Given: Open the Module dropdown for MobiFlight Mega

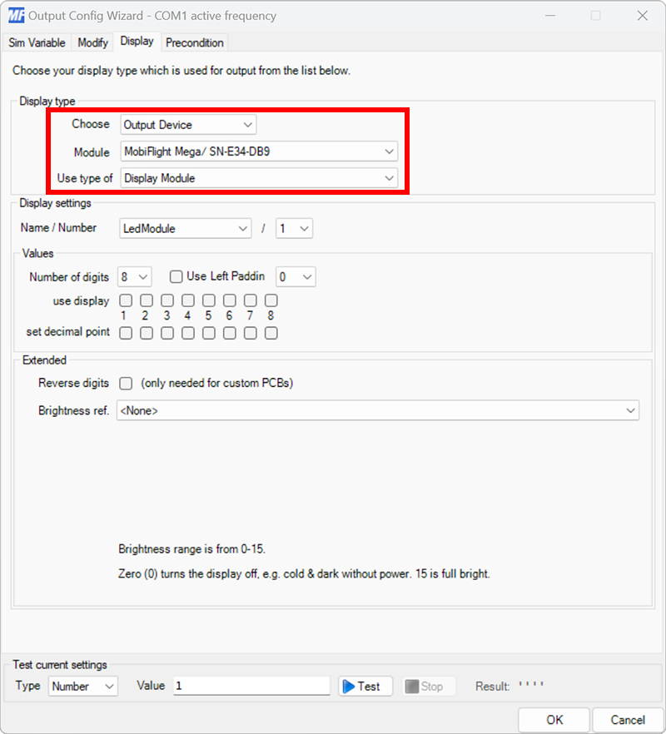Looking at the screenshot, I should tap(388, 151).
